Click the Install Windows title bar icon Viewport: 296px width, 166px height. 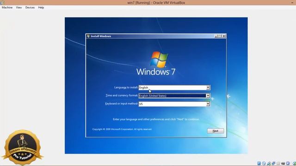[88, 36]
